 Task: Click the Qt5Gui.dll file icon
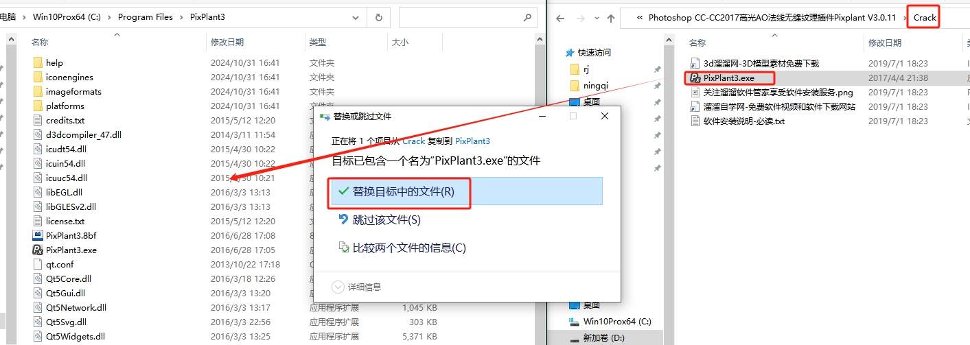coord(38,293)
